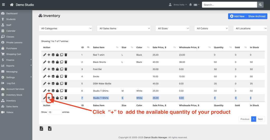Sort table by top Sales Item header

(x=99, y=47)
